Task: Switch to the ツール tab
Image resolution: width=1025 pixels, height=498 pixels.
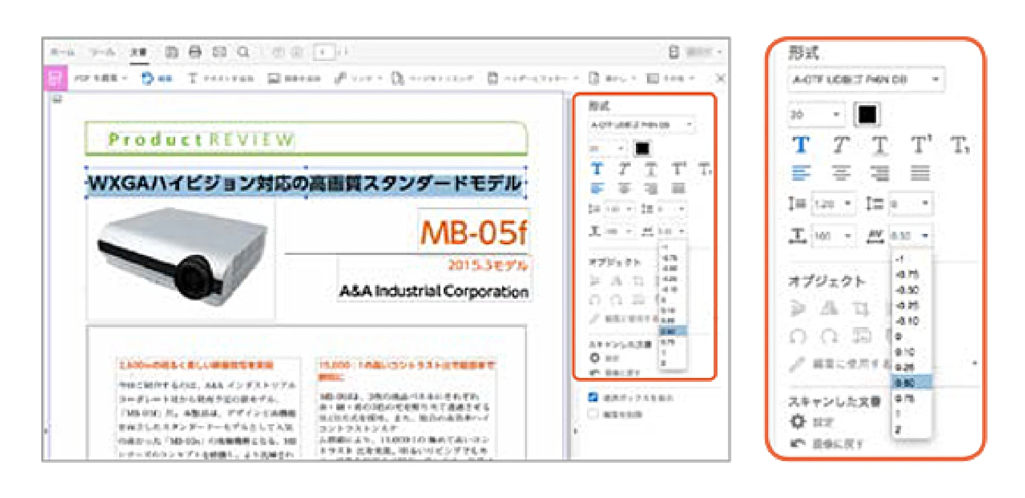Action: [102, 52]
